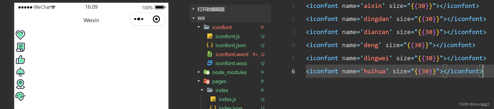Click the heart (aixin) icon in simulator
Screen dimensions: 494x109
(x=20, y=35)
